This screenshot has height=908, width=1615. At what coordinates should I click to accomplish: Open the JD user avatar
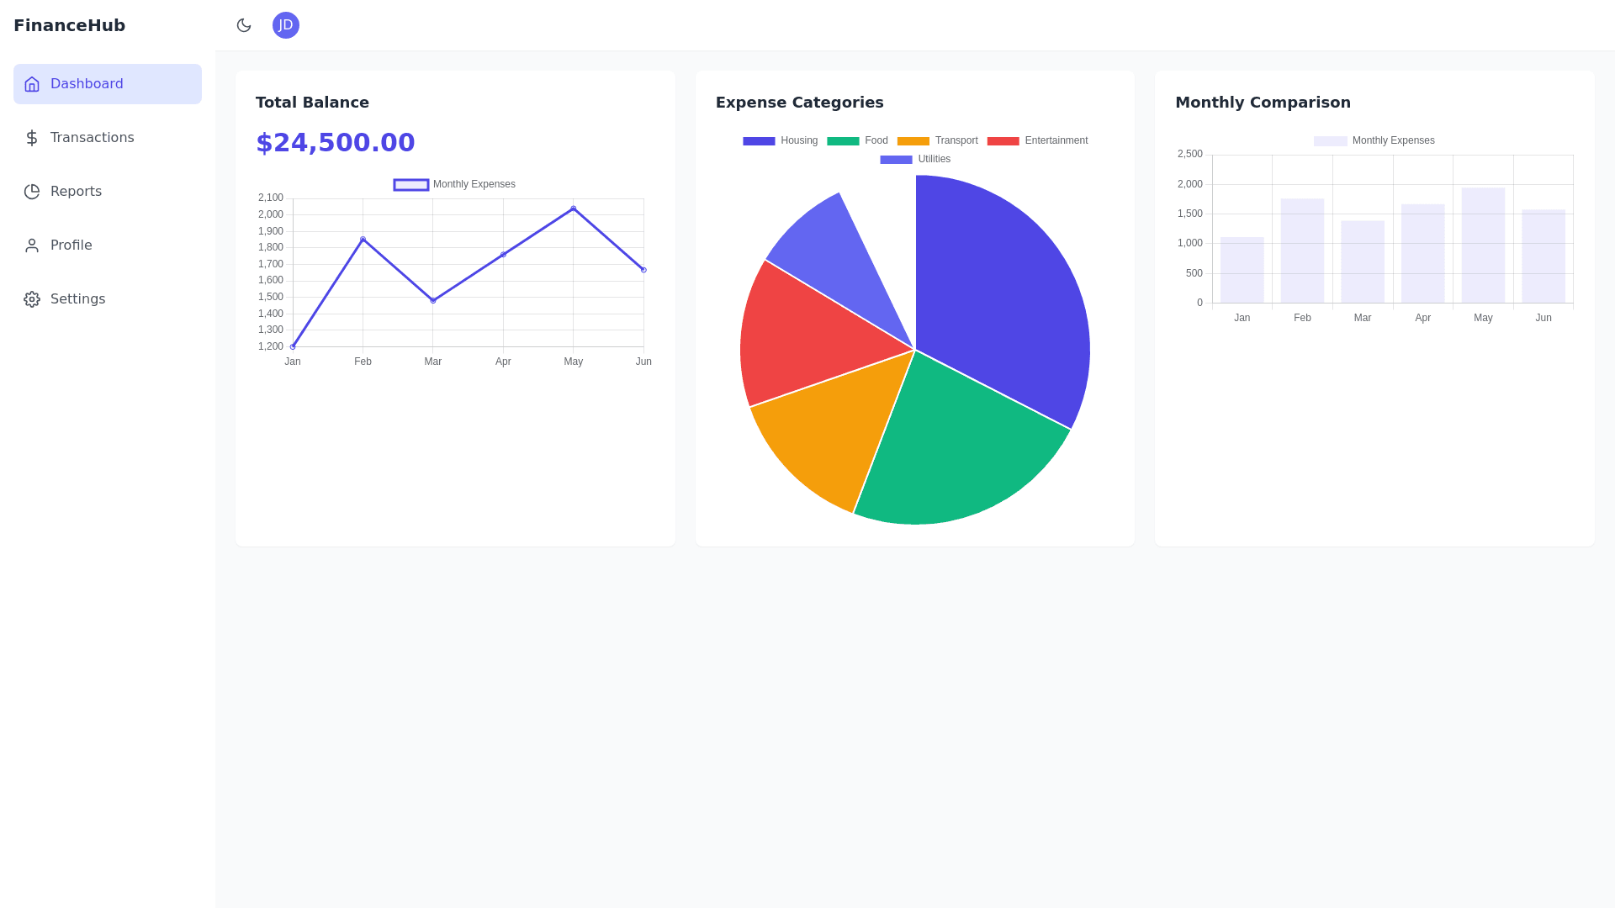(286, 25)
